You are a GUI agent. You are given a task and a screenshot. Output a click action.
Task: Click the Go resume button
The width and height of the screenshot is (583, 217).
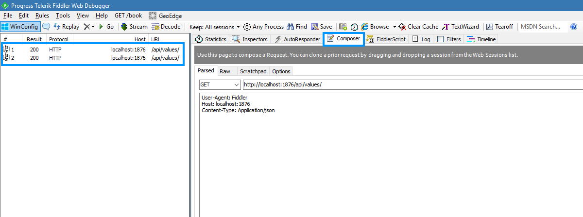[x=106, y=27]
